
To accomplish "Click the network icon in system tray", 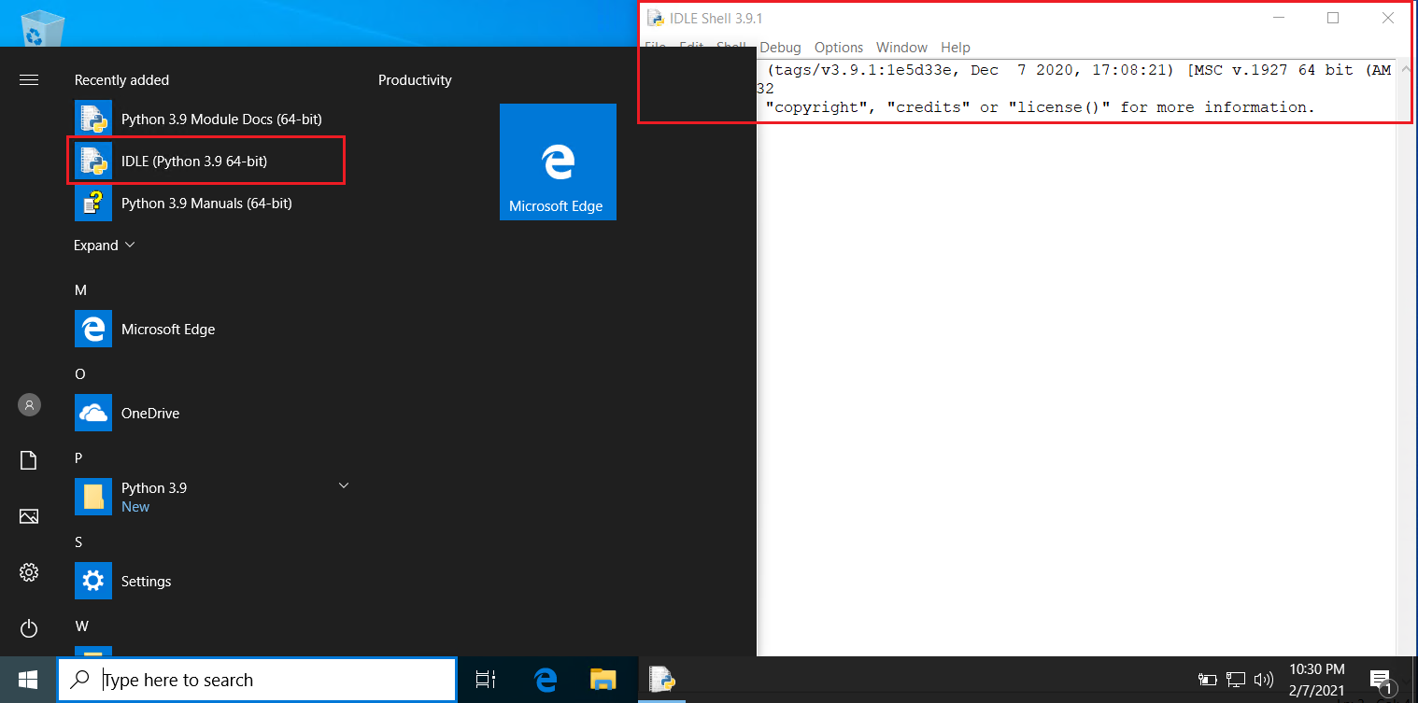I will [1236, 680].
